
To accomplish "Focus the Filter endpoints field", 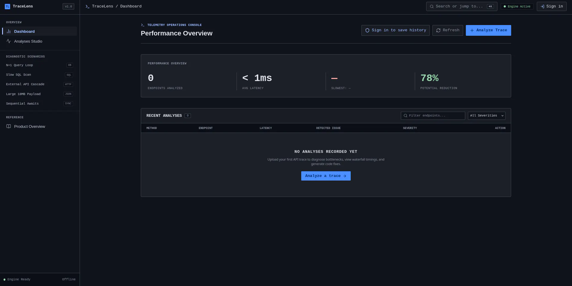I will (433, 116).
